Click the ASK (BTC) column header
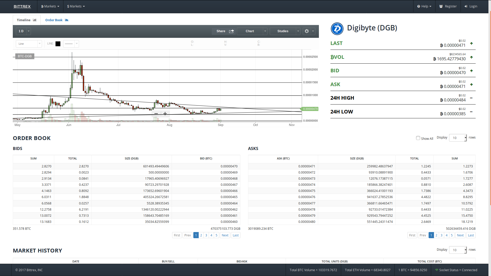Viewport: 491px width, 276px height. 283,159
